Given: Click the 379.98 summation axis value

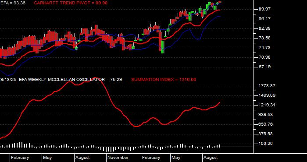Looking at the screenshot, I should [x=266, y=134].
